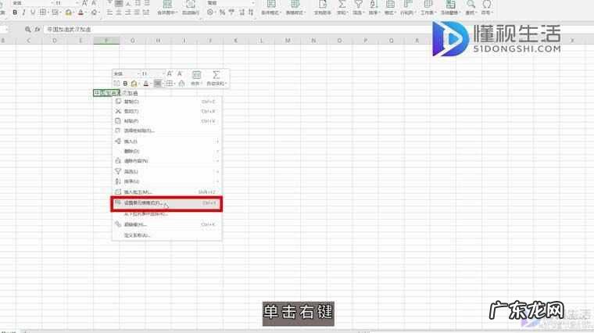
Task: Toggle bold in the ribbon
Action: point(15,13)
